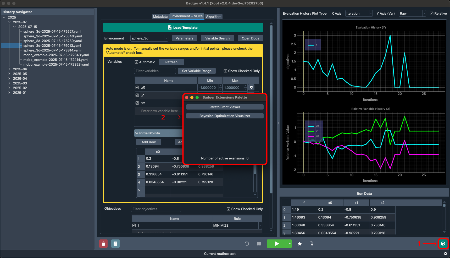Switch to the Algorithm tab
Image resolution: width=450 pixels, height=258 pixels.
[214, 16]
